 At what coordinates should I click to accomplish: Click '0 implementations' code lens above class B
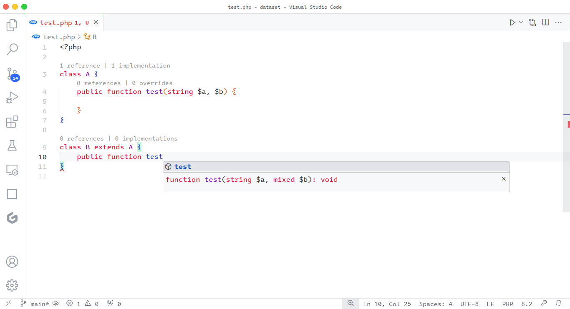tap(146, 138)
